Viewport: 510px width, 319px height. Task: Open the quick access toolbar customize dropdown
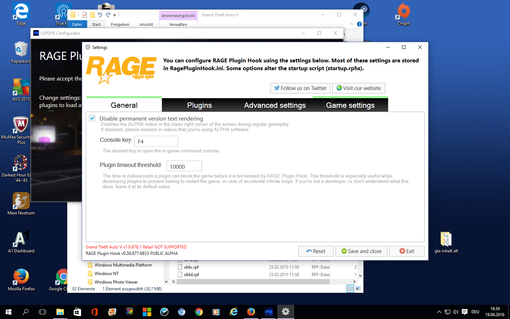[114, 15]
